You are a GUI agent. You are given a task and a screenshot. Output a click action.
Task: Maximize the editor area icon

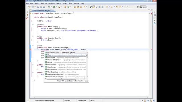coord(151,10)
